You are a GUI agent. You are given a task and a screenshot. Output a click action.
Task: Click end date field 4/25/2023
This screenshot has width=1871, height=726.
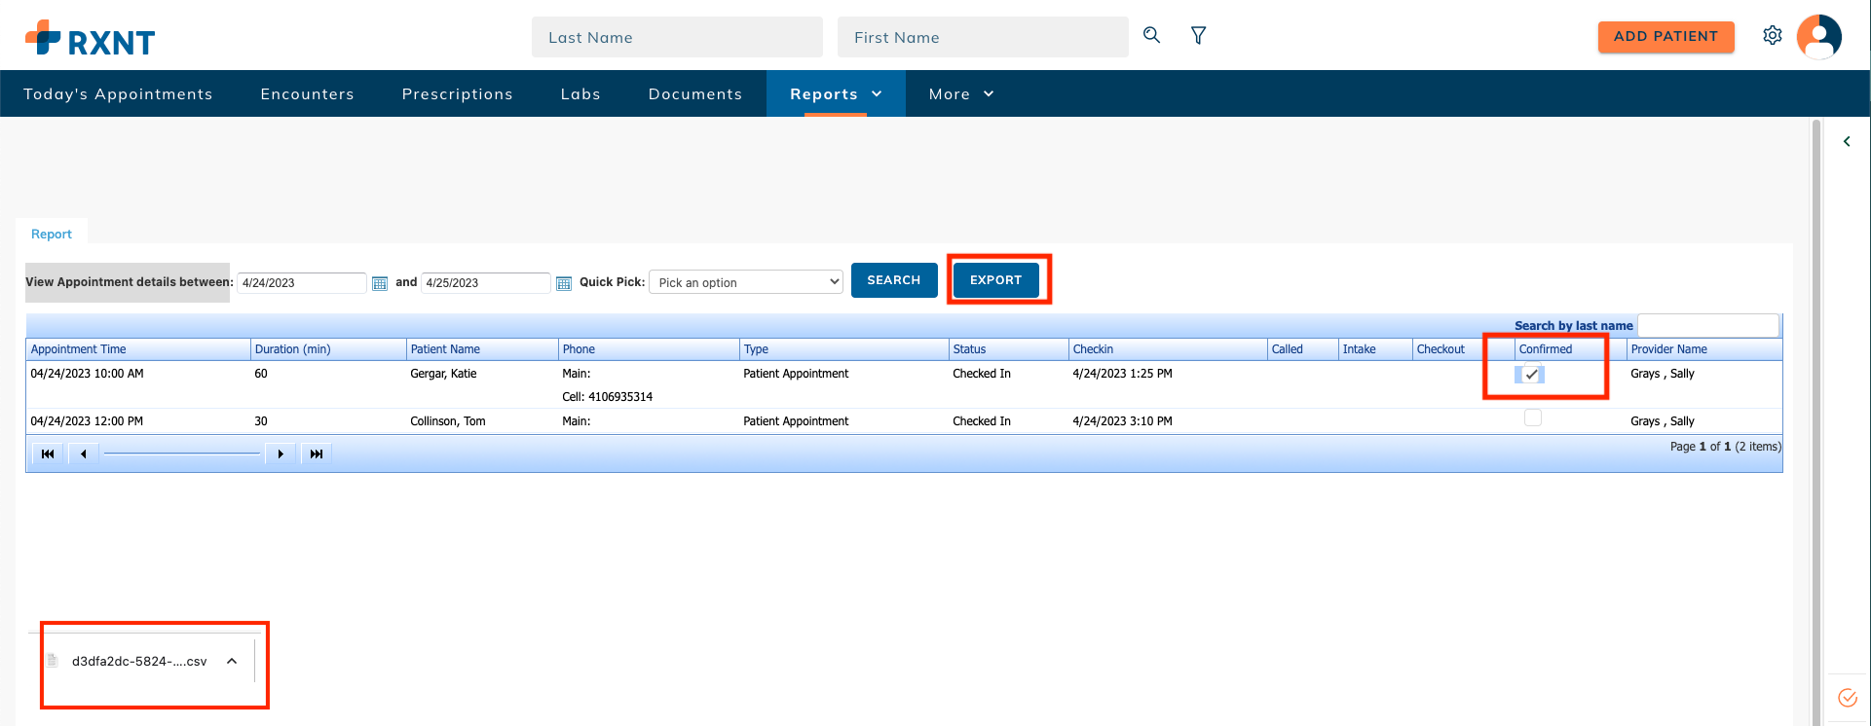(486, 283)
